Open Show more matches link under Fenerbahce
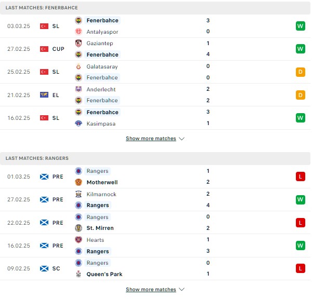312x300 pixels. [x=151, y=139]
